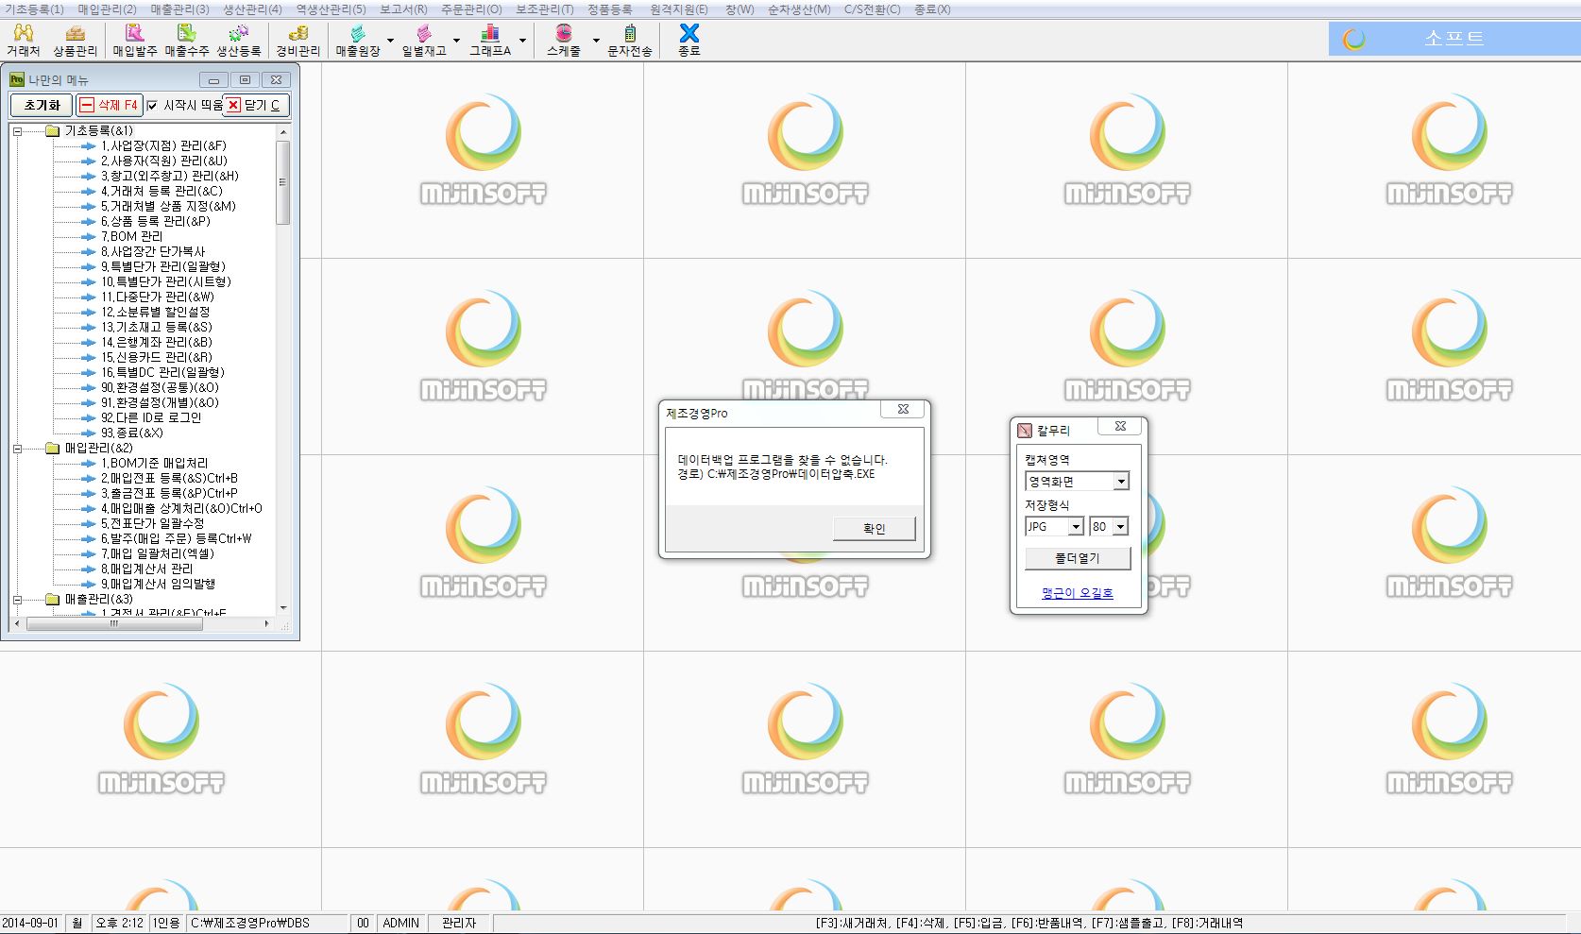The image size is (1581, 934).
Task: Click the Pro icon in 나만의 메뉴 title bar
Action: pyautogui.click(x=16, y=79)
